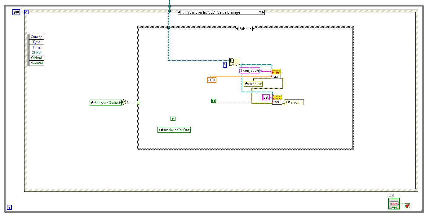The image size is (430, 215).
Task: Select the case selector question mark terminal
Action: coord(138,102)
